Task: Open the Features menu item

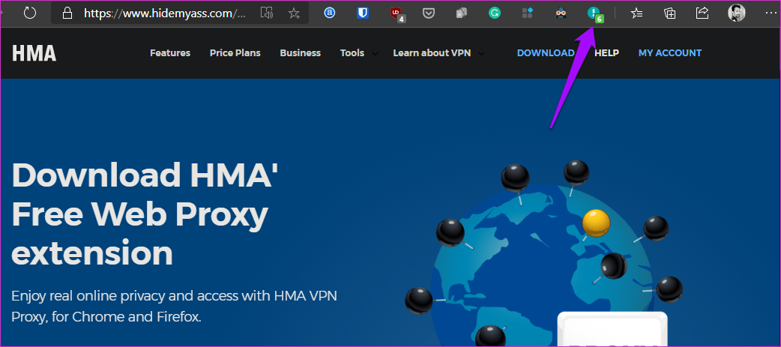Action: click(x=170, y=53)
